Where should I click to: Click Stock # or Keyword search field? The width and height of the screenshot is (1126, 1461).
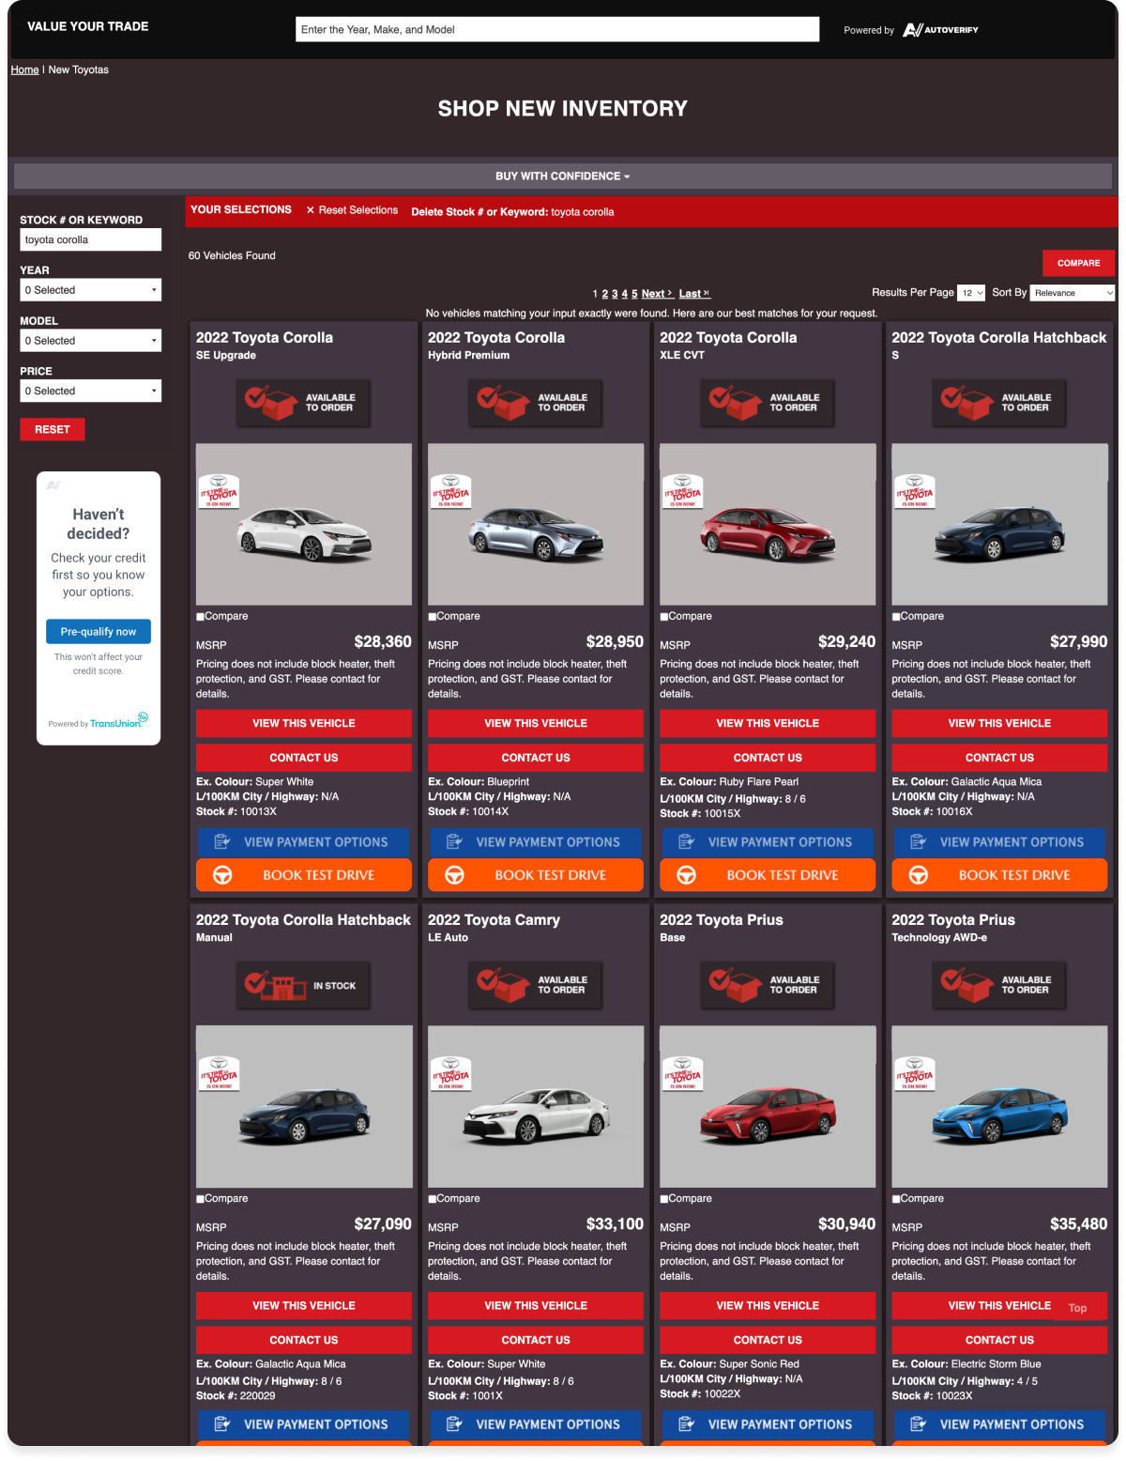(91, 239)
